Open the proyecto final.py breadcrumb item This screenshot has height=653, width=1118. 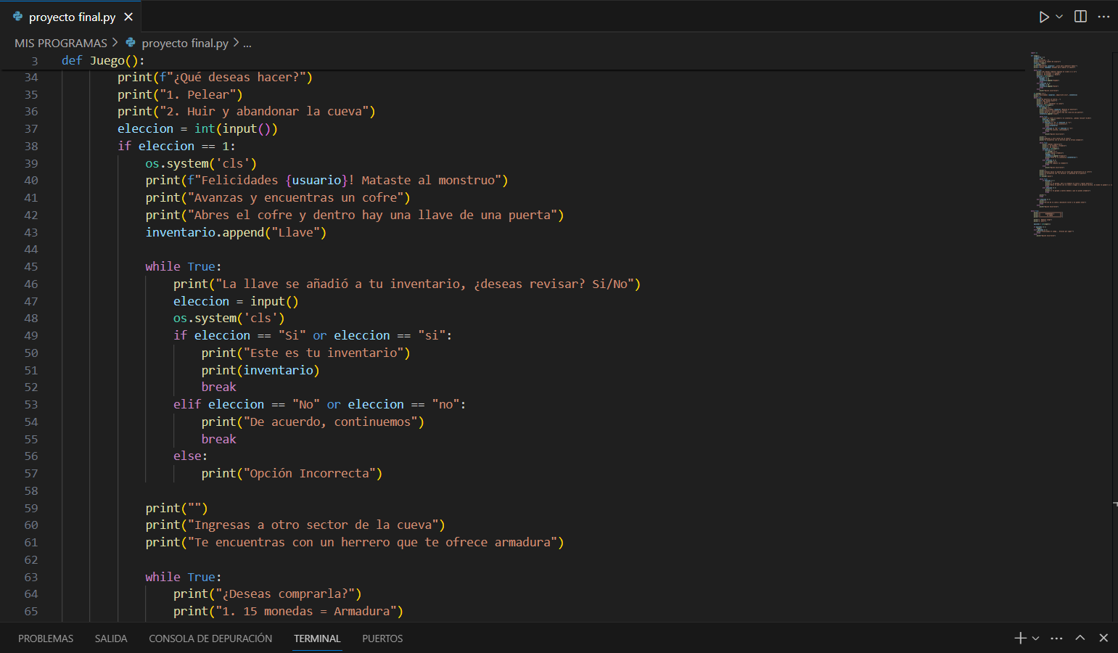[185, 44]
